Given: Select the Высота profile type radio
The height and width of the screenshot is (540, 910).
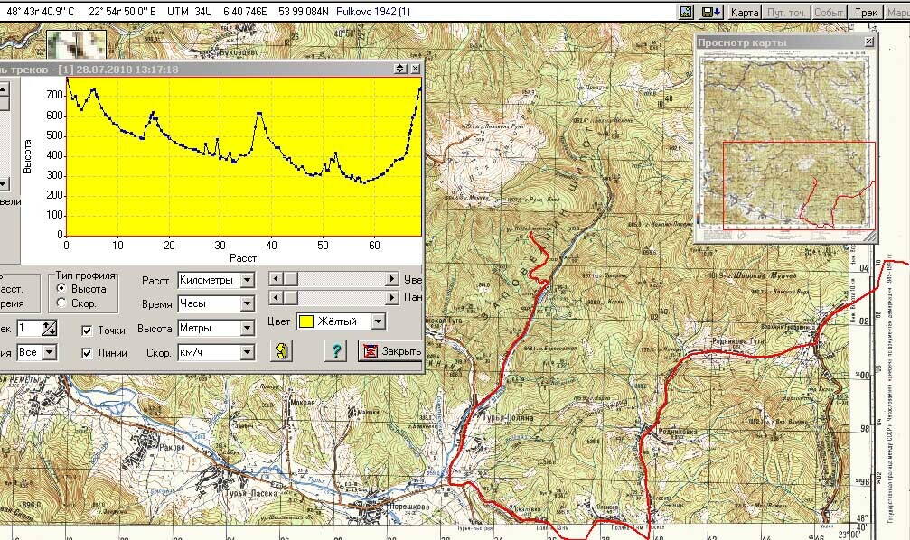Looking at the screenshot, I should 61,289.
